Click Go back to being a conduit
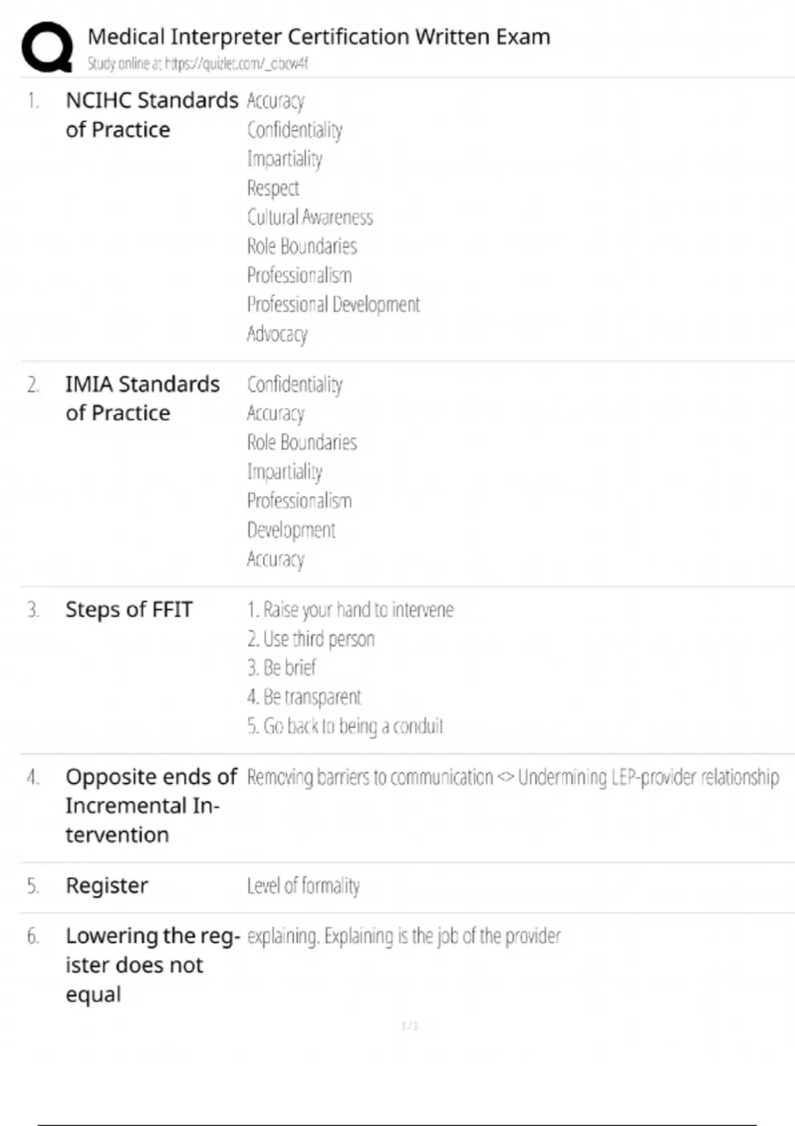 point(345,726)
